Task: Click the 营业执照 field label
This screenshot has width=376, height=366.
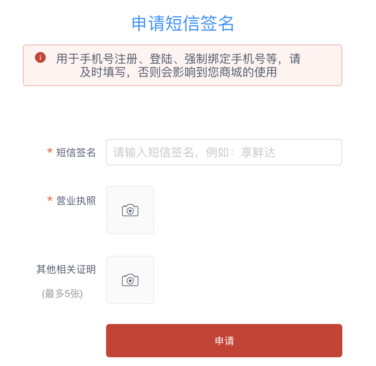Action: 76,201
